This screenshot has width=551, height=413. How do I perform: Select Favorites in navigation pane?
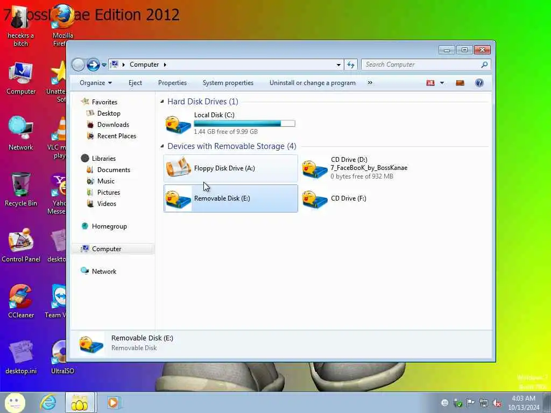coord(104,102)
